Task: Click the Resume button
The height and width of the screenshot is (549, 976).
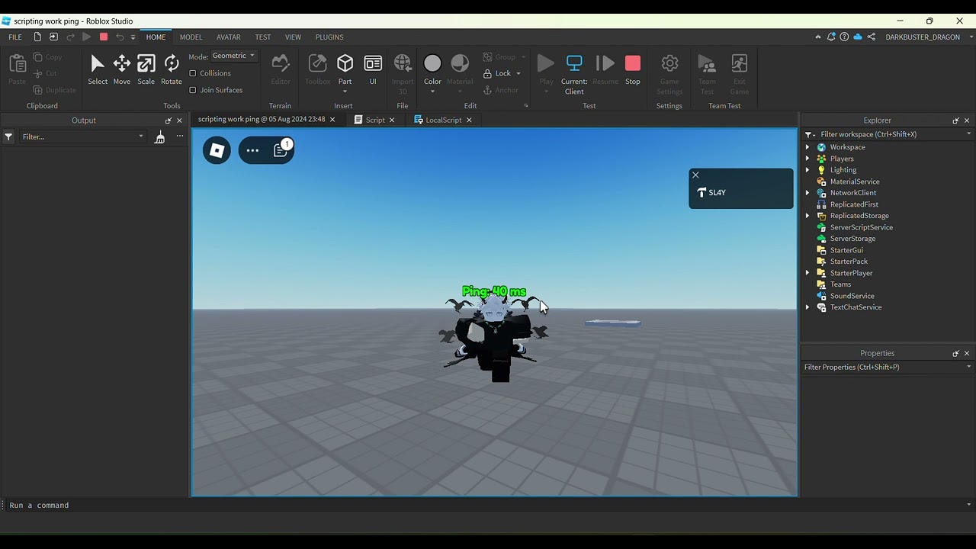Action: tap(605, 69)
